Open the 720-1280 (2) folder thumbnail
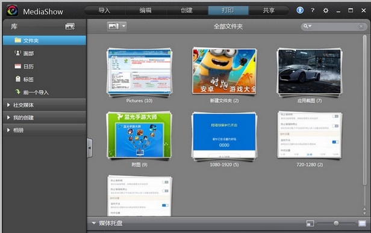The width and height of the screenshot is (371, 233). tap(310, 135)
